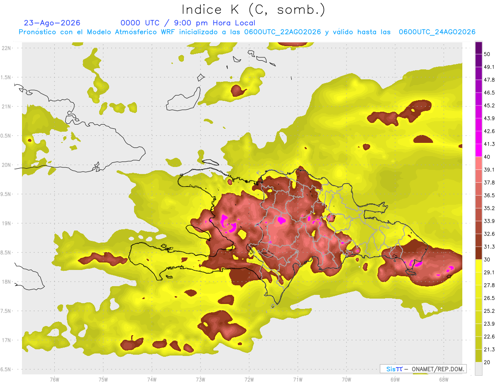Click the dark brown colorbar swatch between 30 and 31.3
Viewport: 498px width, 385px height.
[478, 253]
